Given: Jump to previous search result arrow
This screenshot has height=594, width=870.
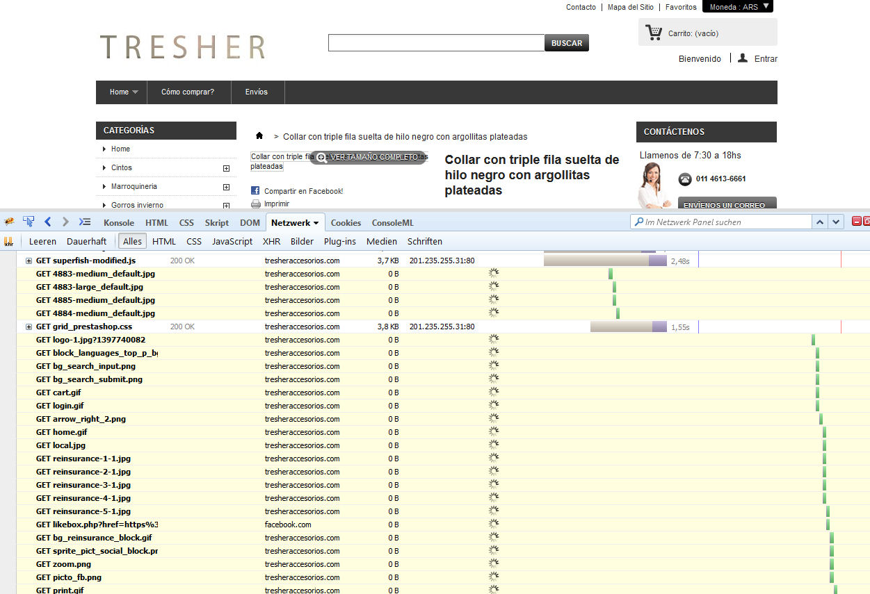Looking at the screenshot, I should [821, 222].
